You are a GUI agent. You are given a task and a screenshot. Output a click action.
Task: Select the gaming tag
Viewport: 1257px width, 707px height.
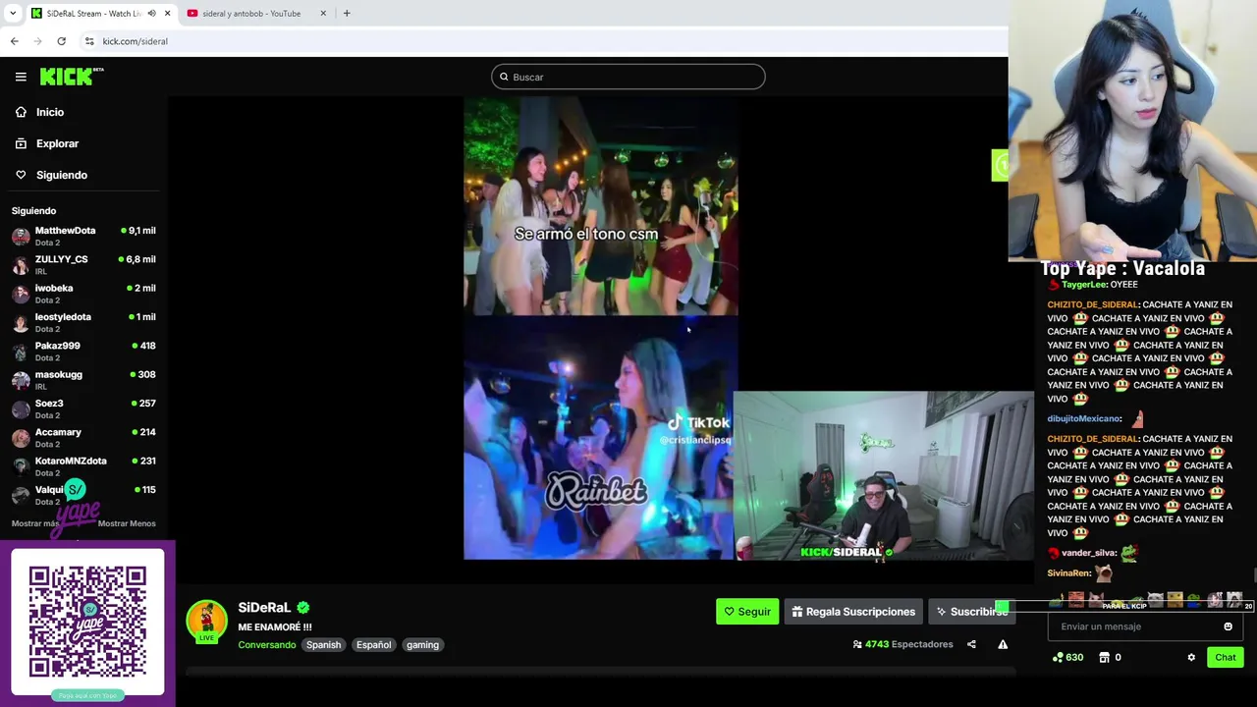(x=422, y=645)
